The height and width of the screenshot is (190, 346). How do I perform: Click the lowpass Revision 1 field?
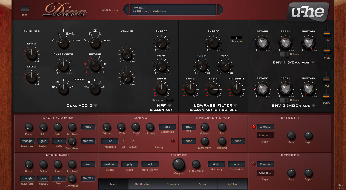[236, 37]
